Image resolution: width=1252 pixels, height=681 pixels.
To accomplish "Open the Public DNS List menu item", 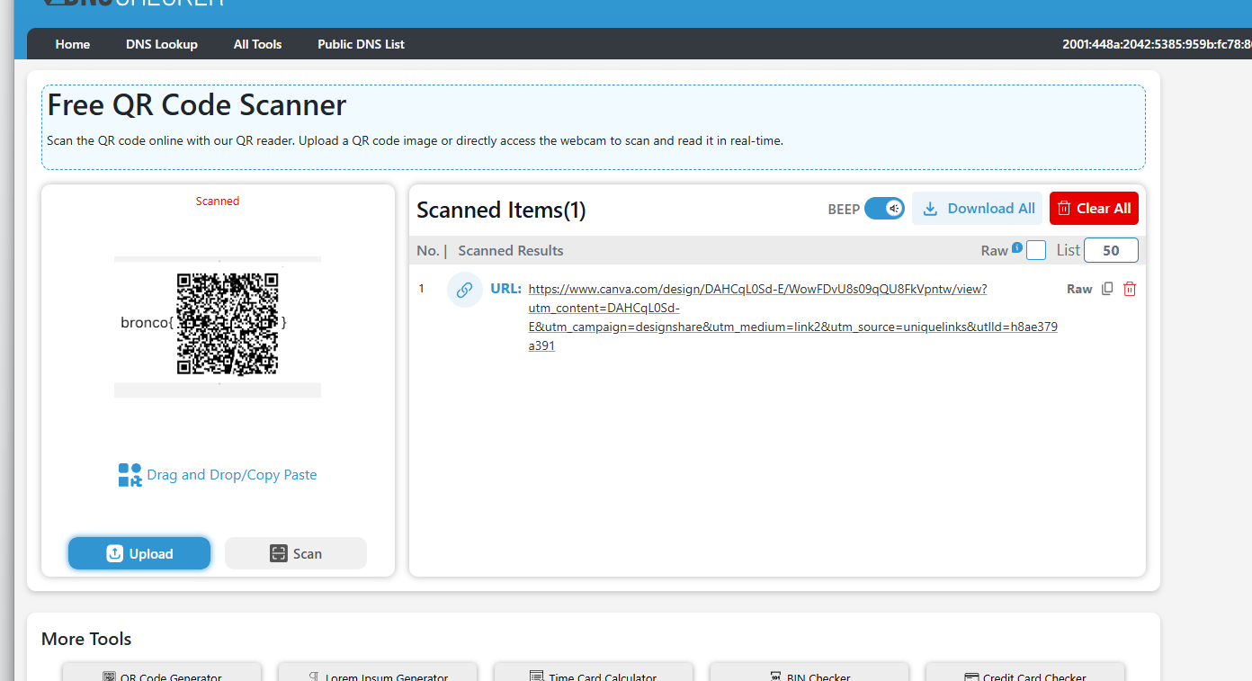I will pyautogui.click(x=361, y=44).
